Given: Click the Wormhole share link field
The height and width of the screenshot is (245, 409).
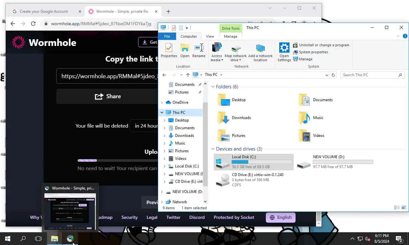Looking at the screenshot, I should 107,76.
